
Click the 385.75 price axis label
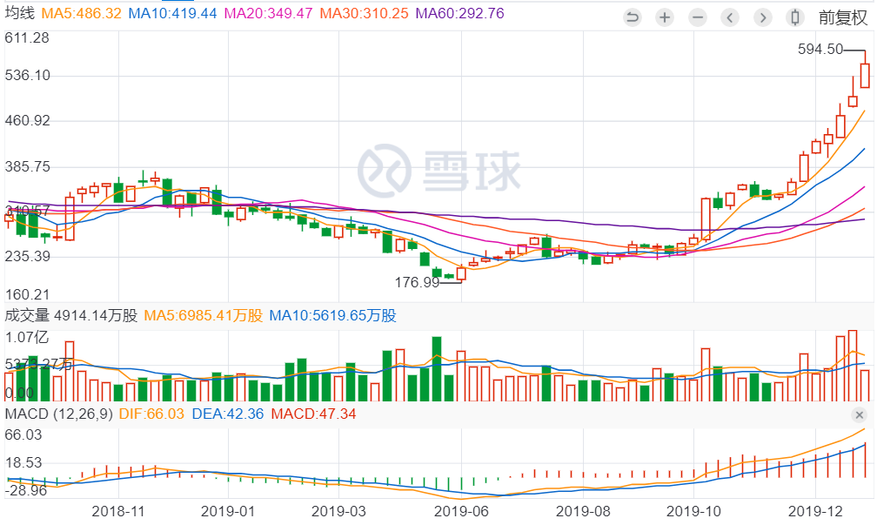[28, 167]
